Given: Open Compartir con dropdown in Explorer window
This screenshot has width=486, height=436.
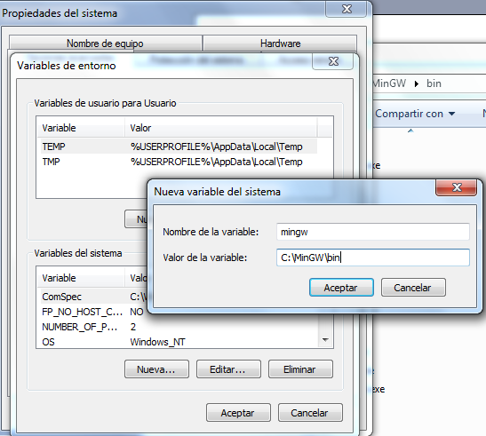Looking at the screenshot, I should click(x=415, y=114).
